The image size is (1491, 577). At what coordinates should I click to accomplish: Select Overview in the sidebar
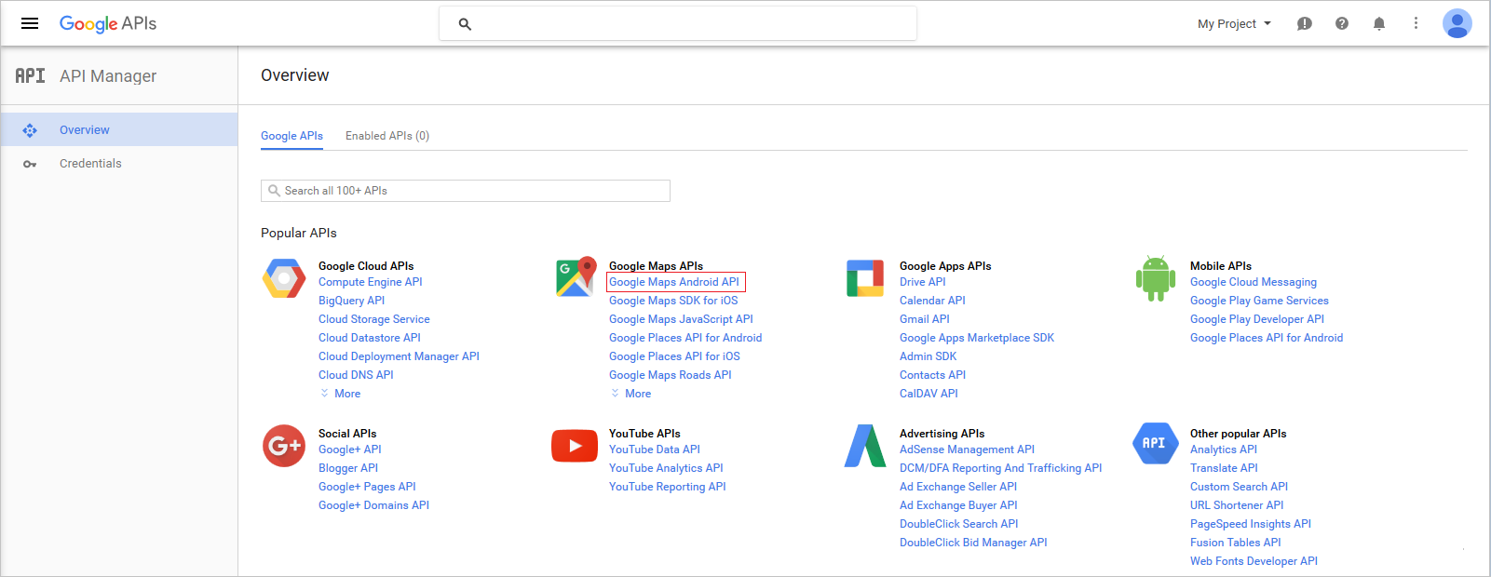(119, 130)
